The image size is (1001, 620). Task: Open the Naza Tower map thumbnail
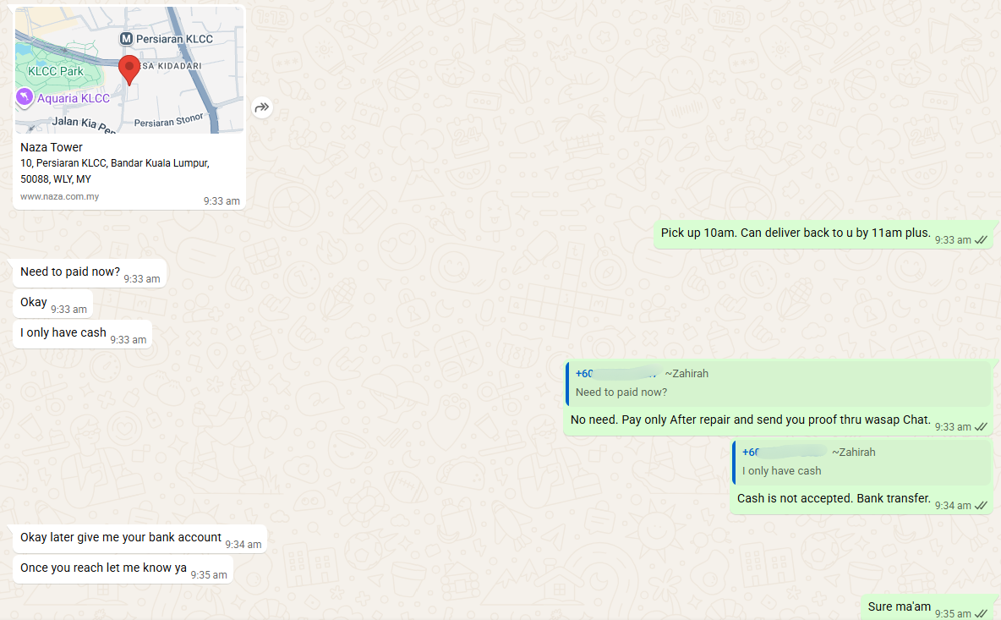pos(129,70)
